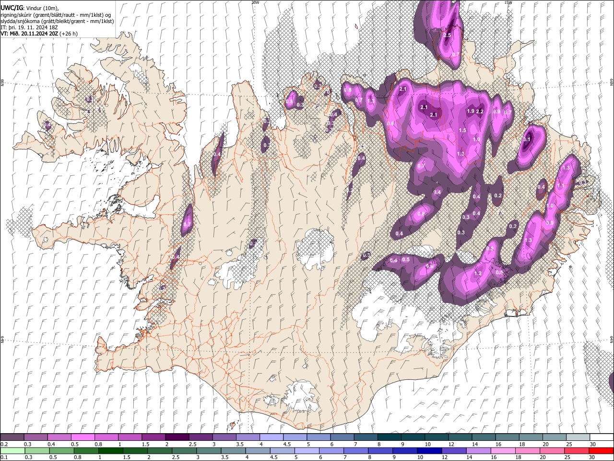Select the upper legend swatch between 0.3 and 0.4
614x461 pixels.
36,437
